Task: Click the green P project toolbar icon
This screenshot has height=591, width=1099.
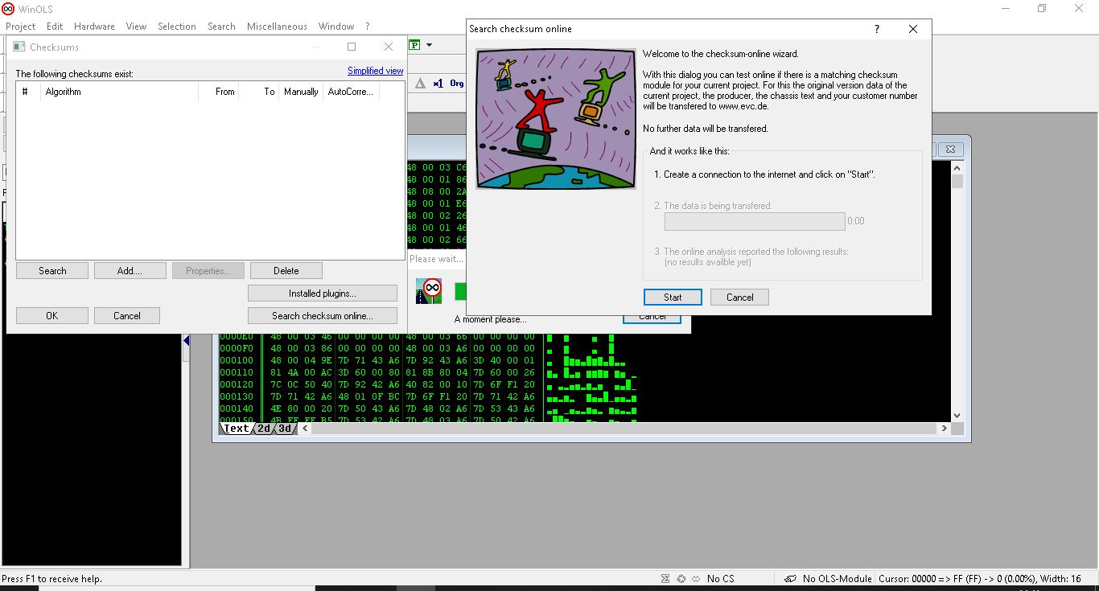Action: tap(415, 45)
